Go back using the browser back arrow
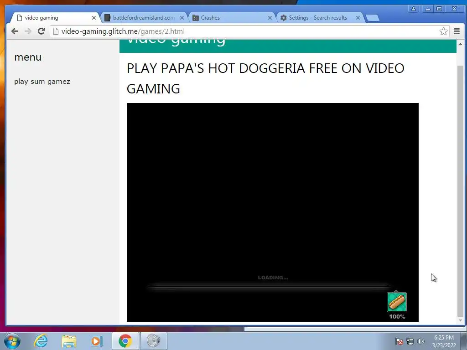Screen dimensions: 467x350 point(15,31)
